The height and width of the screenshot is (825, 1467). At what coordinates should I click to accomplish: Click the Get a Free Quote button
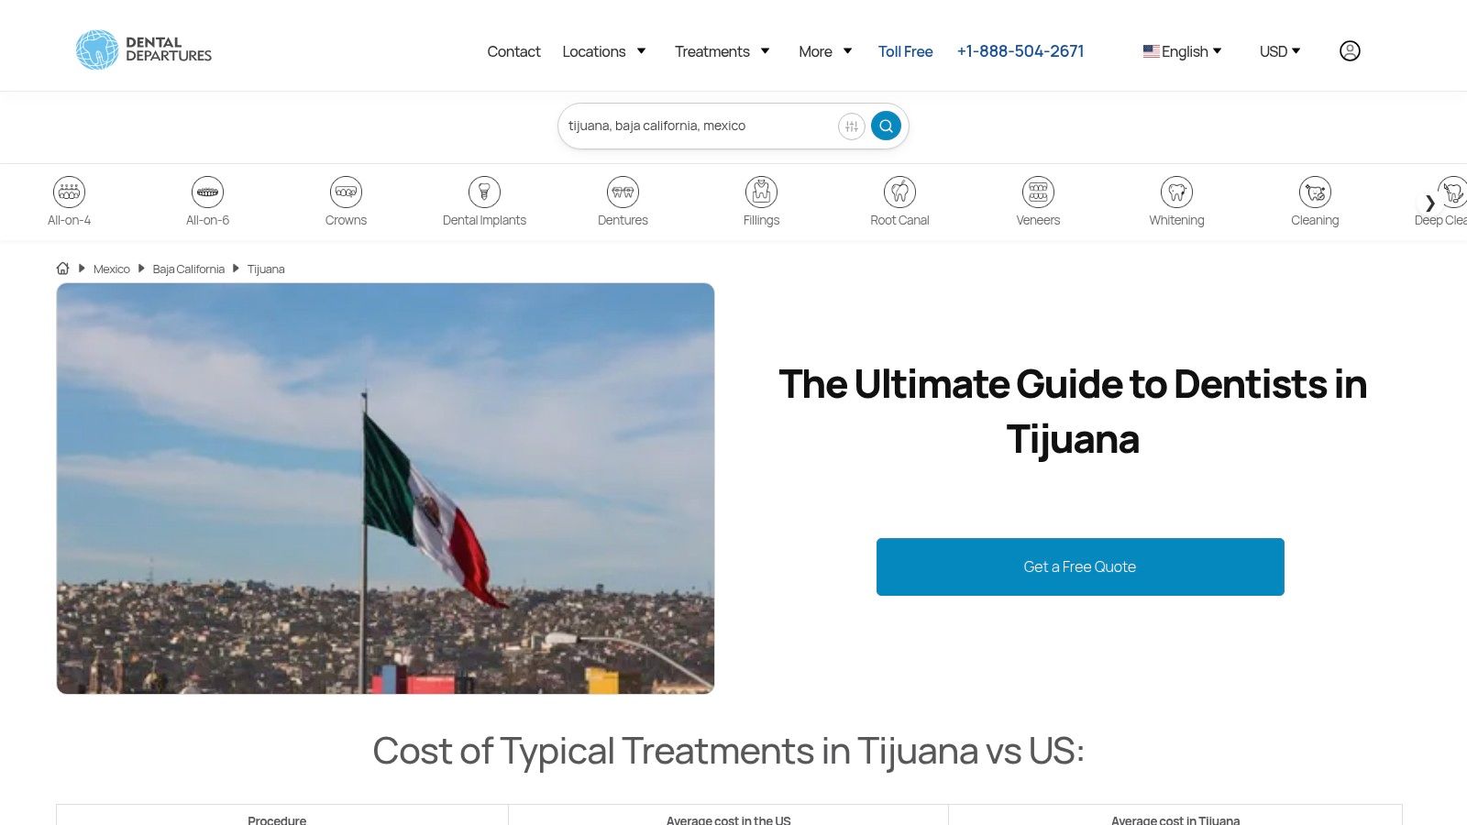coord(1079,566)
